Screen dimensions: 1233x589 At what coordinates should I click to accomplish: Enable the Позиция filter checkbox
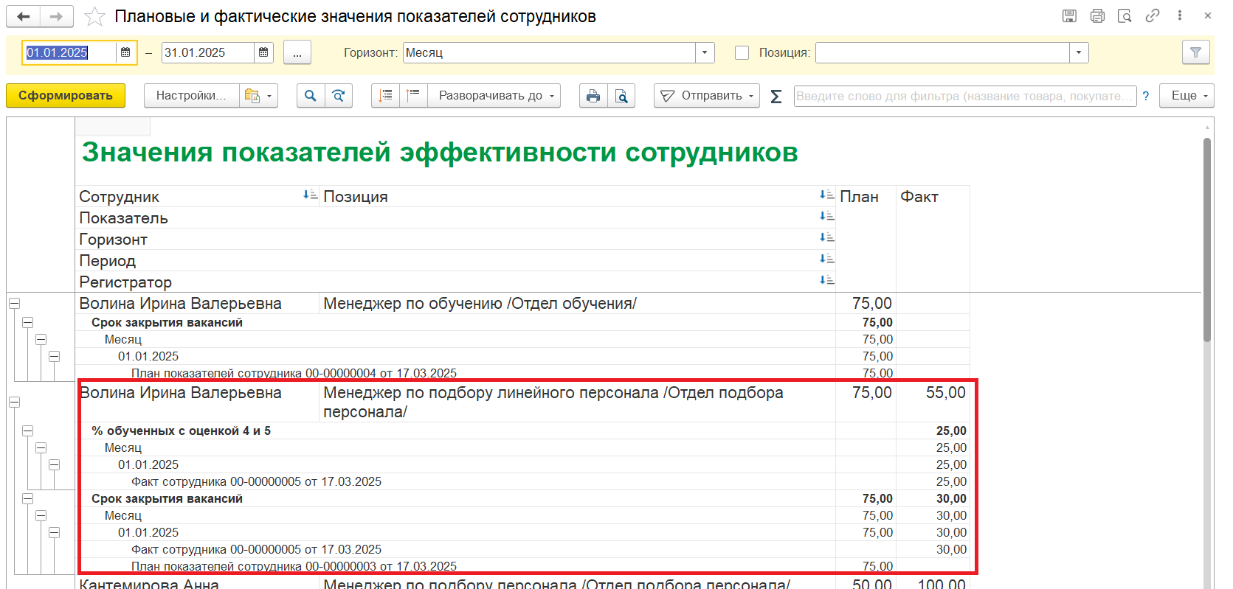(x=742, y=52)
